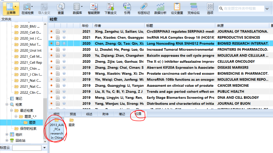The width and height of the screenshot is (273, 153).
Task: Toggle the star for the Yu, Ziqiang row
Action: [64, 55]
